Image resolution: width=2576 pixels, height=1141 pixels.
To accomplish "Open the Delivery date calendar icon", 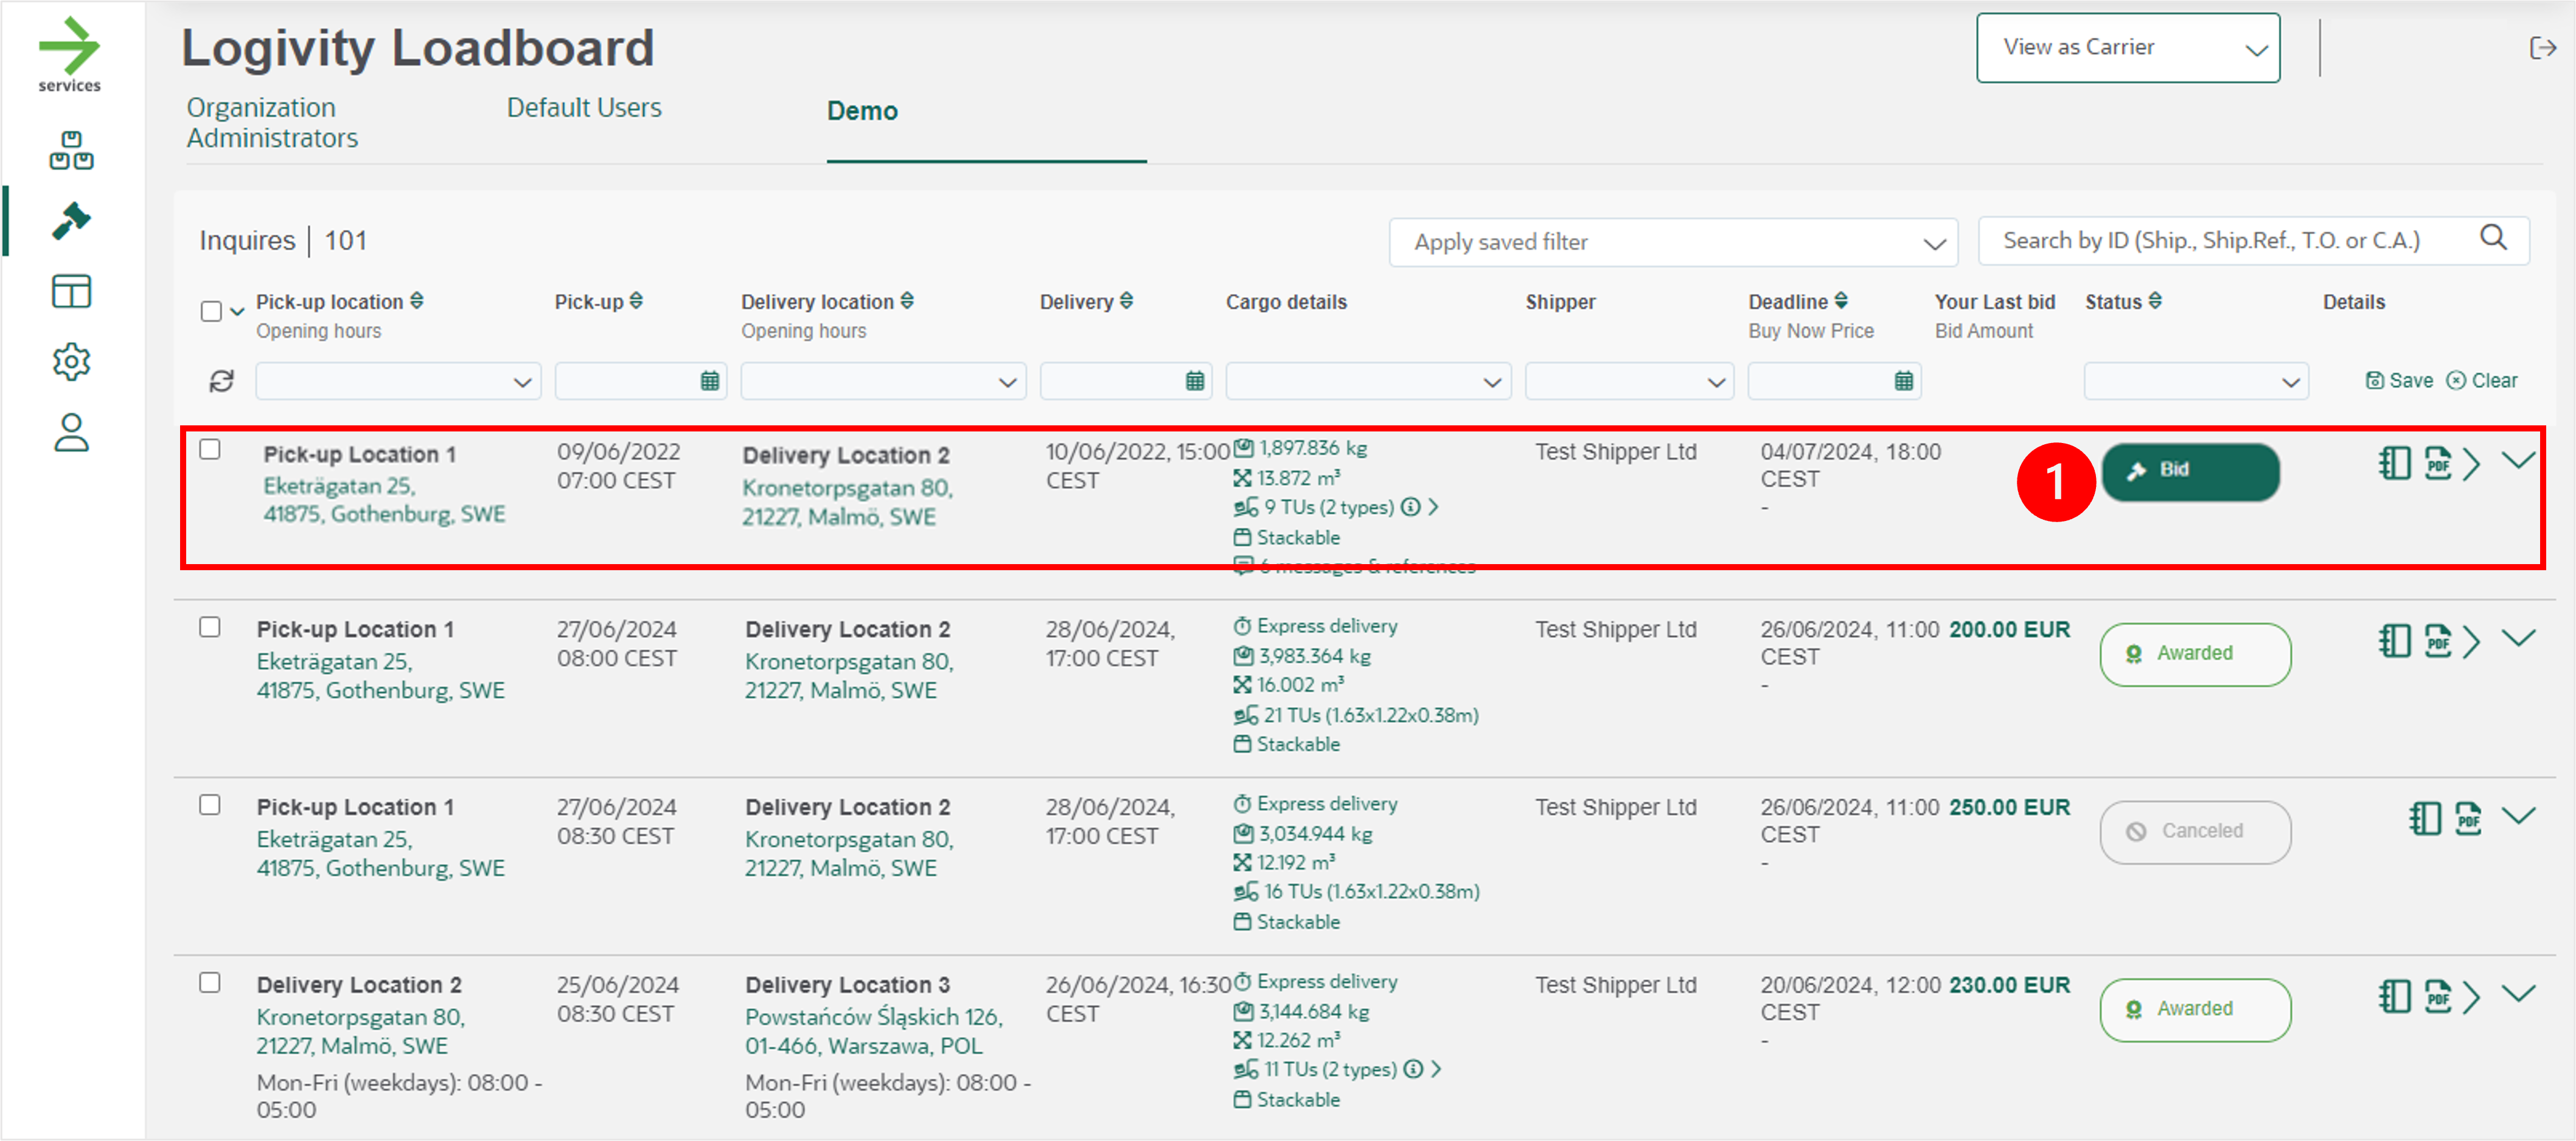I will 1194,381.
